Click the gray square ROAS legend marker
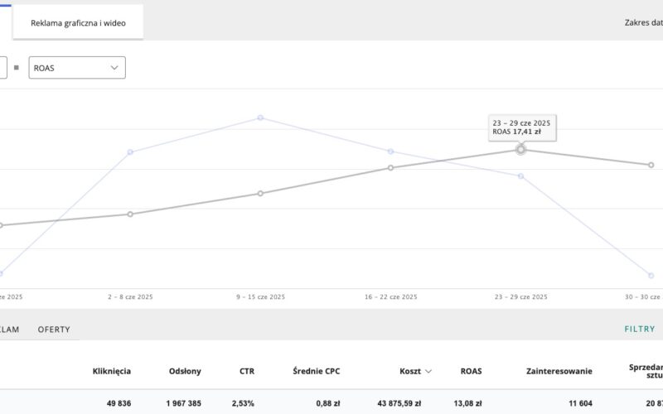Image resolution: width=663 pixels, height=414 pixels. (x=17, y=67)
